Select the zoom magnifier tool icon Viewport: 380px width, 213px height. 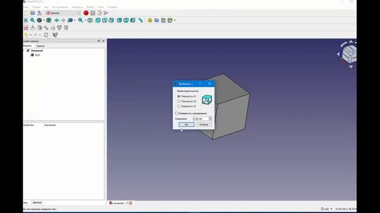[x=81, y=20]
